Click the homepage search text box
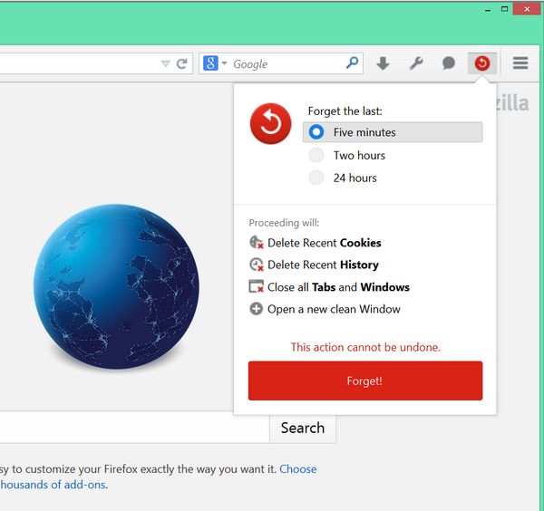This screenshot has height=511, width=544. 134,428
